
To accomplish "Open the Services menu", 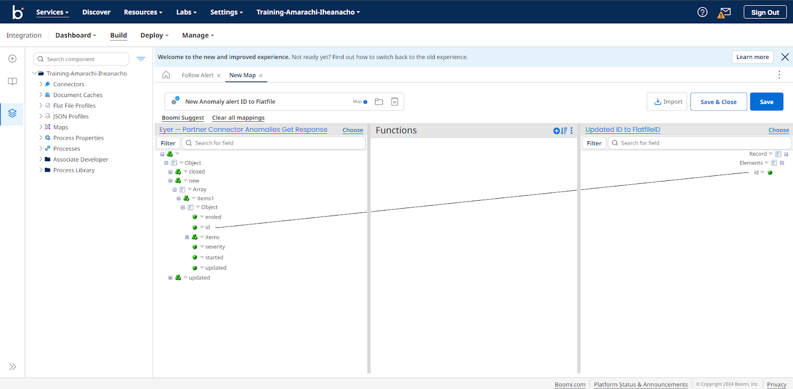I will tap(52, 12).
